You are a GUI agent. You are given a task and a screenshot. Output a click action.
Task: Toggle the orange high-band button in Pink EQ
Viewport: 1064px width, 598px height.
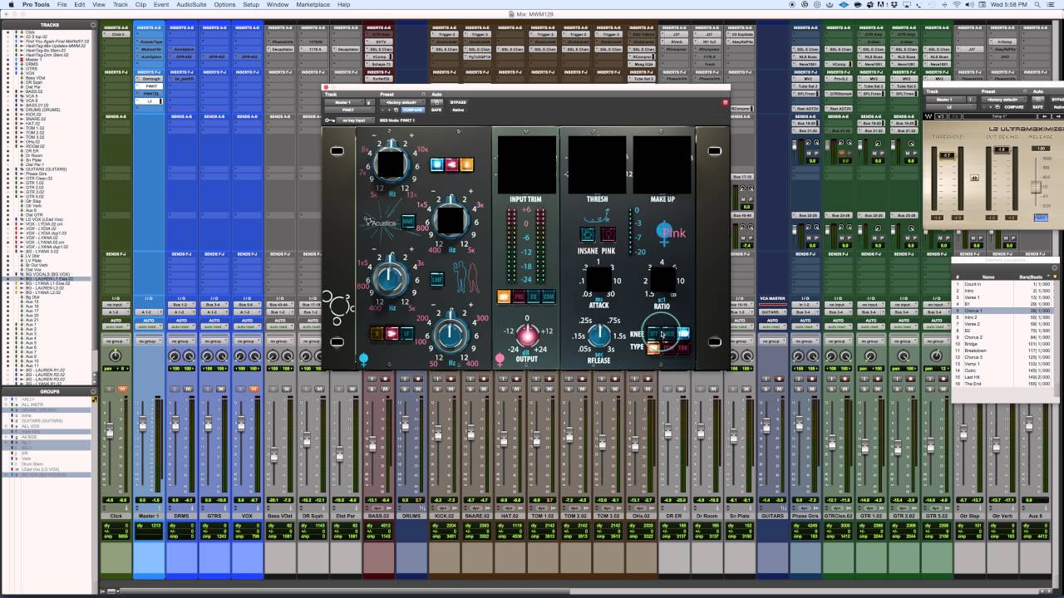click(x=466, y=164)
